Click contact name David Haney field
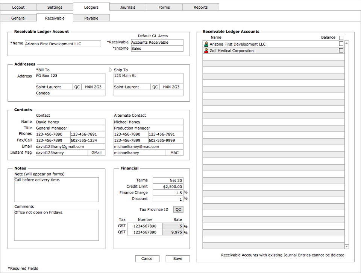361x273 pixels. coord(70,122)
